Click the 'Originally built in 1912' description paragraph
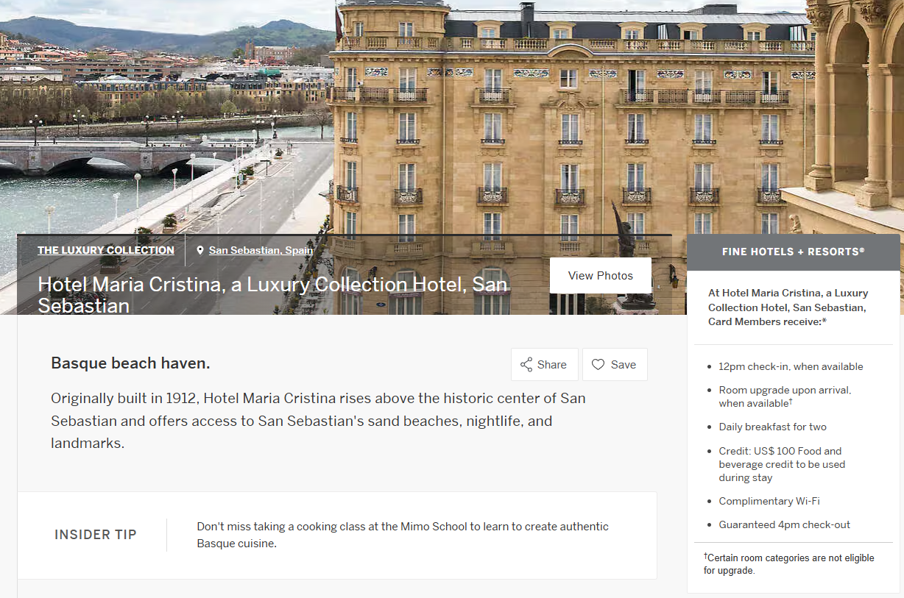 coord(319,421)
